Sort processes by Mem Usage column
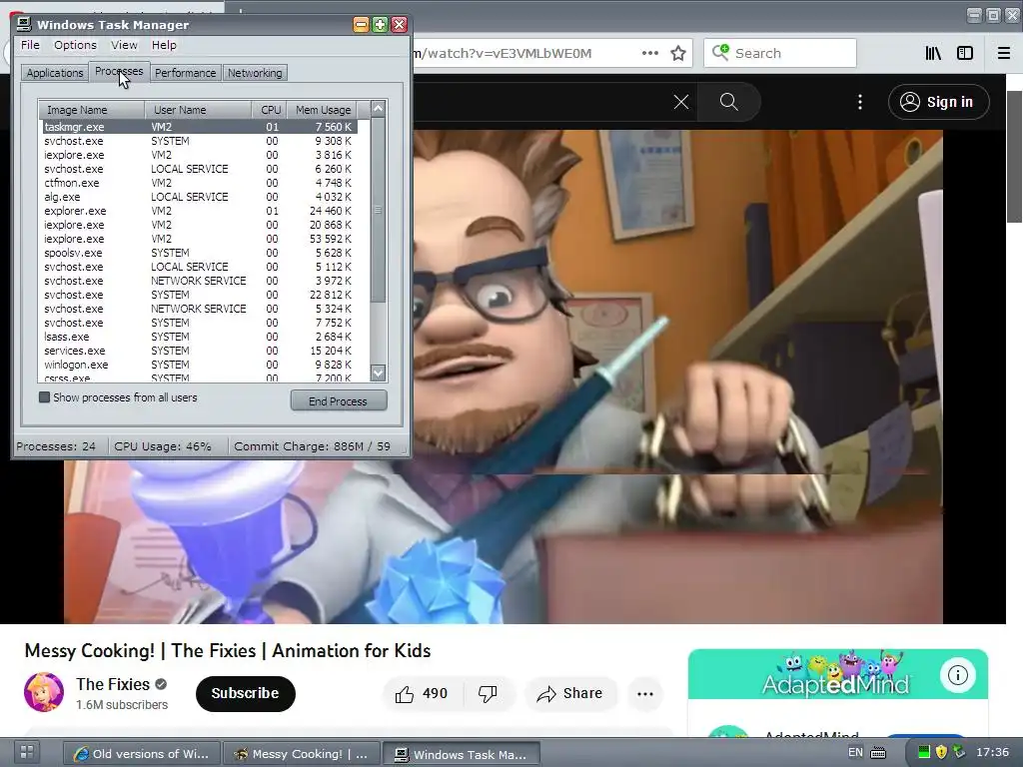The height and width of the screenshot is (767, 1023). [x=323, y=110]
